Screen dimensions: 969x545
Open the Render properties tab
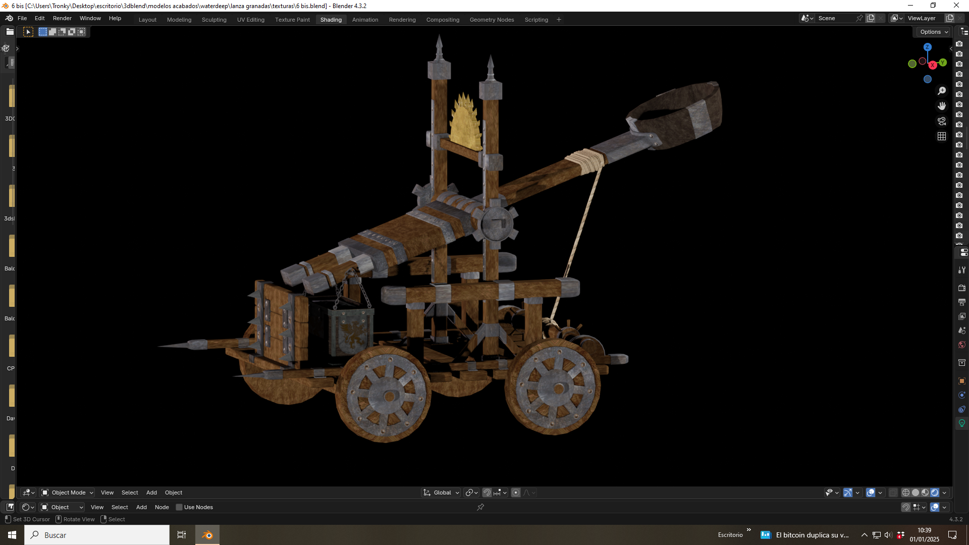962,288
